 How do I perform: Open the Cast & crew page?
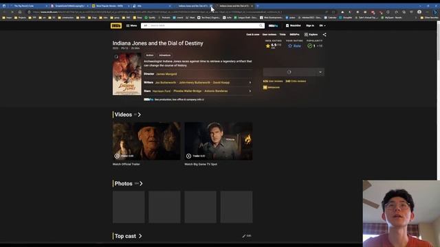253,34
